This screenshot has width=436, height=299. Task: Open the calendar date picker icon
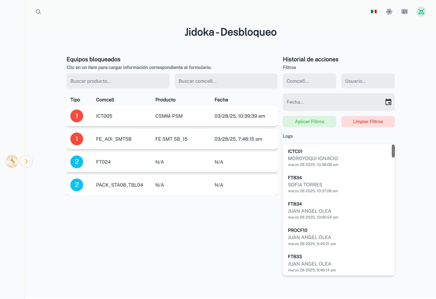[388, 102]
